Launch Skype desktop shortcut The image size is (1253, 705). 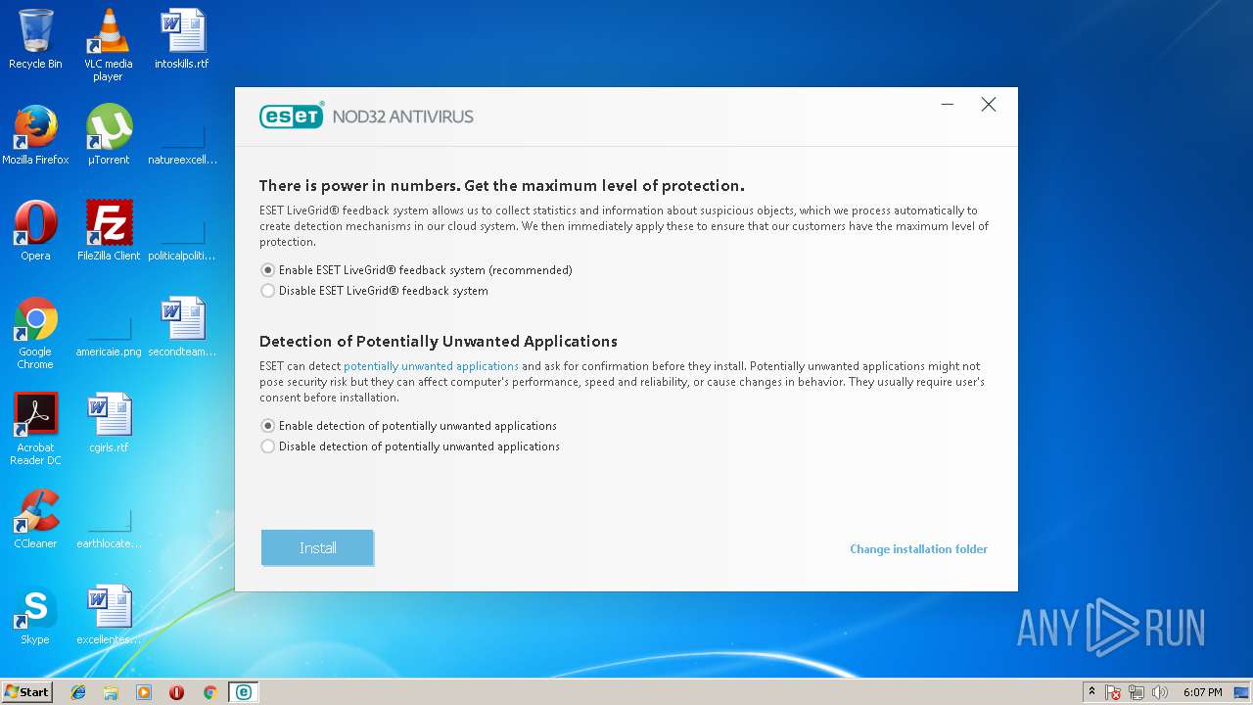[35, 615]
